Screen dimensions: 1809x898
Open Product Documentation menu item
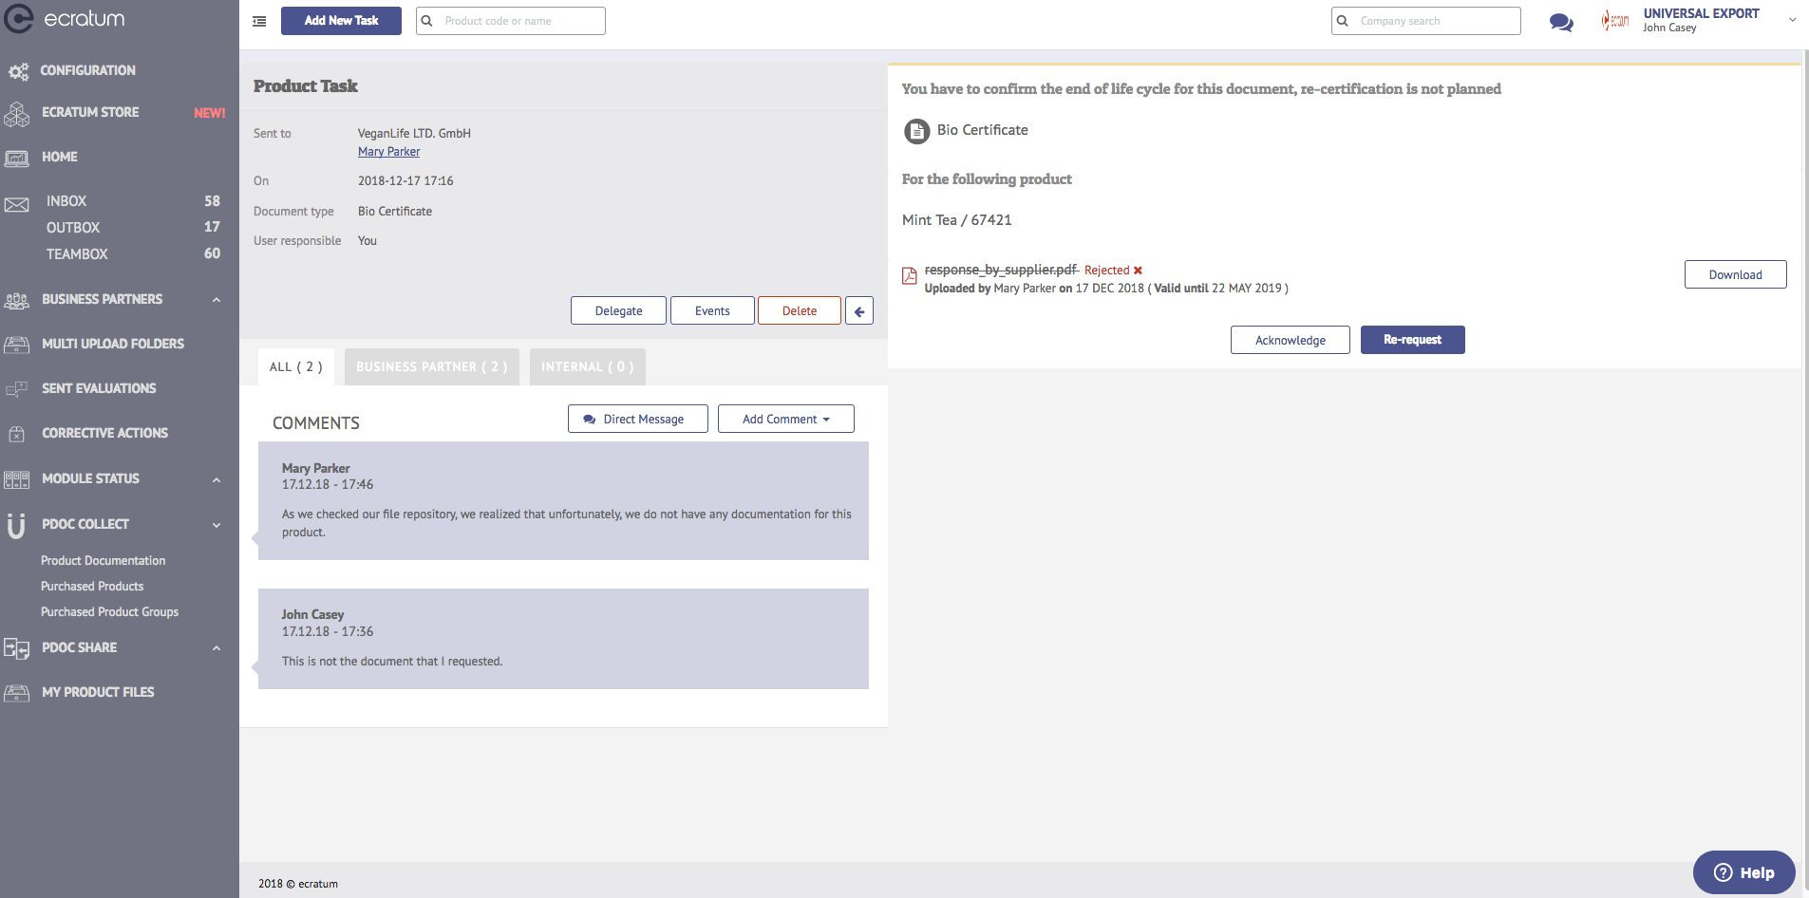tap(103, 561)
